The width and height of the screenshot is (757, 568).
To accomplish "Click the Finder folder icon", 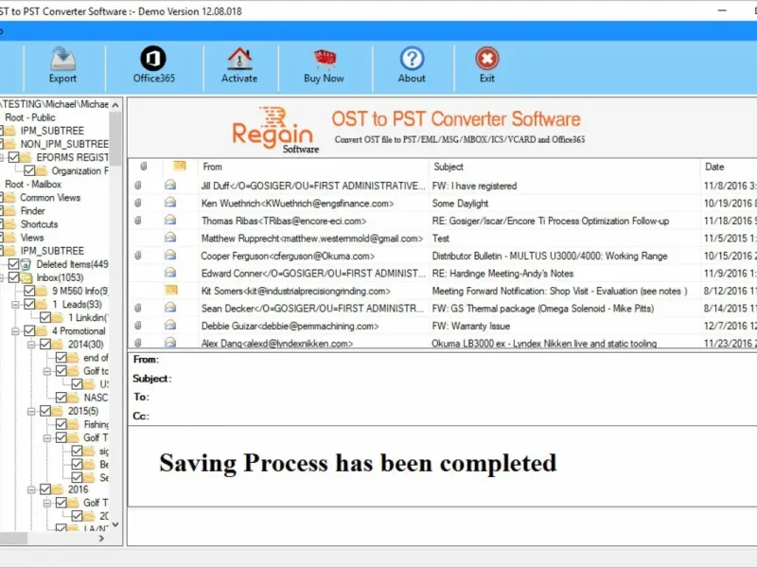I will tap(9, 211).
